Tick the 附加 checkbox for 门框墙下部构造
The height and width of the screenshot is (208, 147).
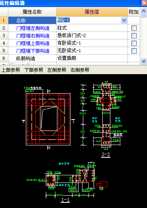(x=134, y=51)
